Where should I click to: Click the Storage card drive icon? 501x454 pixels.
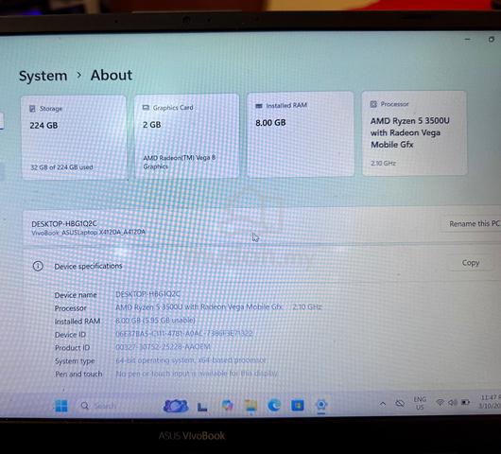pyautogui.click(x=32, y=109)
